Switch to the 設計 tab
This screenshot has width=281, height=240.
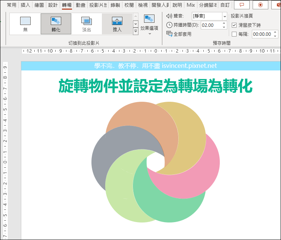pyautogui.click(x=53, y=5)
